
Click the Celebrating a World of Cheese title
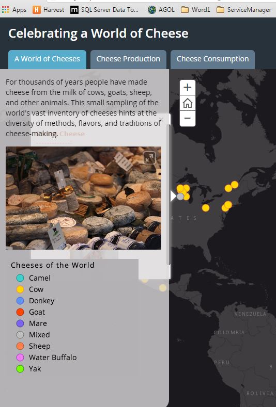[98, 34]
